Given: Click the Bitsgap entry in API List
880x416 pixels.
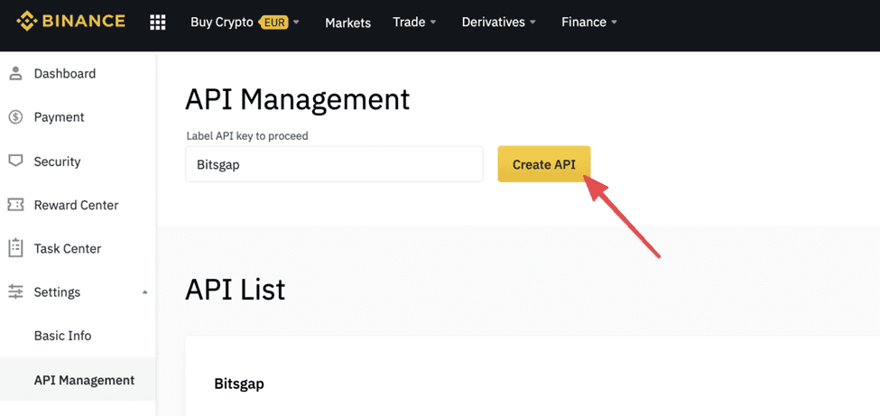Looking at the screenshot, I should point(239,384).
